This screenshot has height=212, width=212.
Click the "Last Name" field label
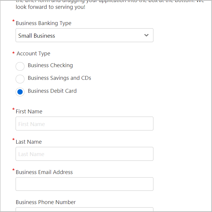coord(29,142)
